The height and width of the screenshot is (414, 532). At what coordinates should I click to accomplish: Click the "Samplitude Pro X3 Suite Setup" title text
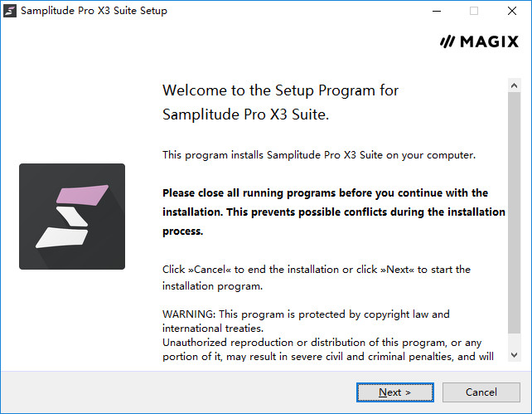pos(94,11)
